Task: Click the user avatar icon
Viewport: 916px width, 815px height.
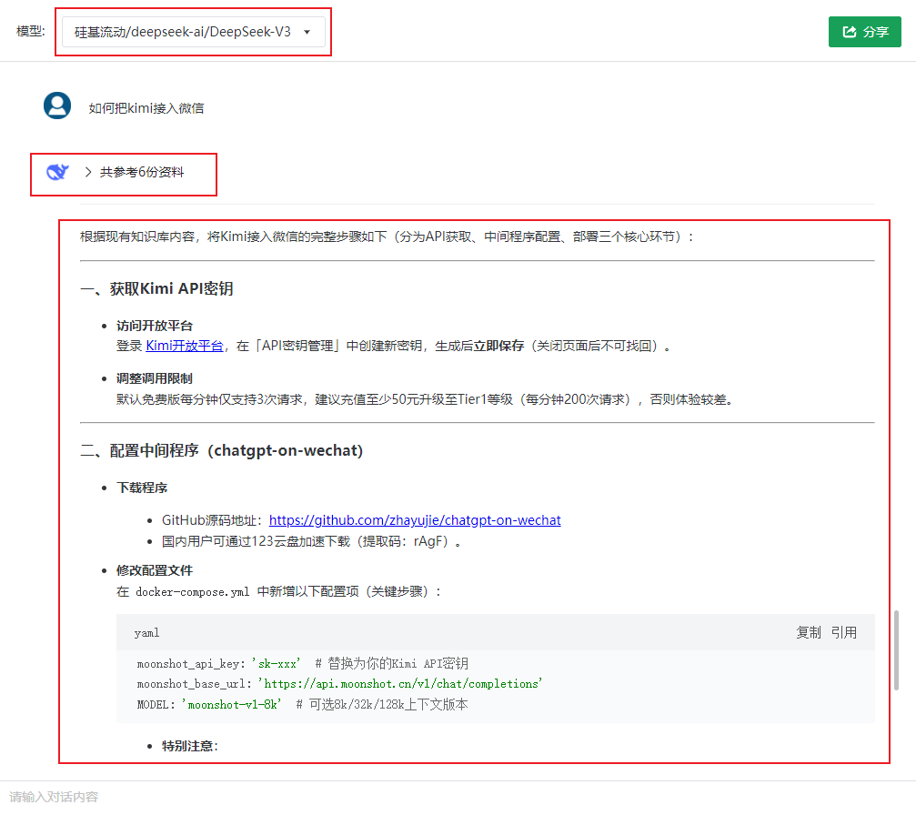Action: 57,106
